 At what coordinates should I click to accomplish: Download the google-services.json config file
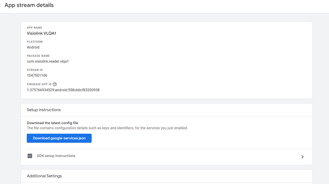[59, 138]
